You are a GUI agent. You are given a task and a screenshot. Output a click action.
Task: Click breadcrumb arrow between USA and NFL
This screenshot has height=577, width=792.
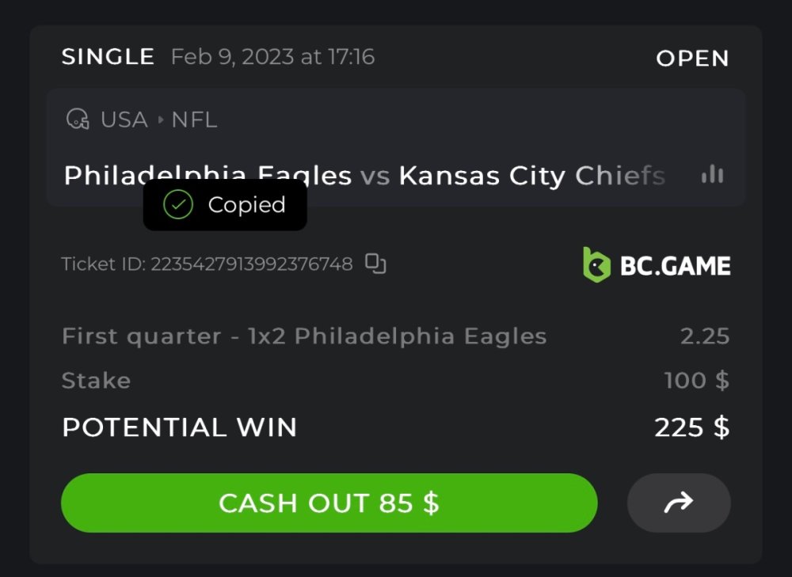pos(161,120)
